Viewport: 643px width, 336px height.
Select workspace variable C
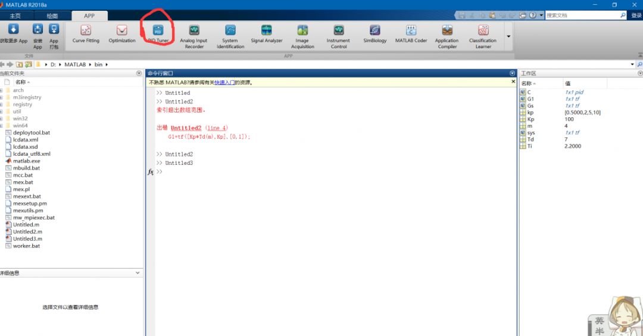(529, 92)
